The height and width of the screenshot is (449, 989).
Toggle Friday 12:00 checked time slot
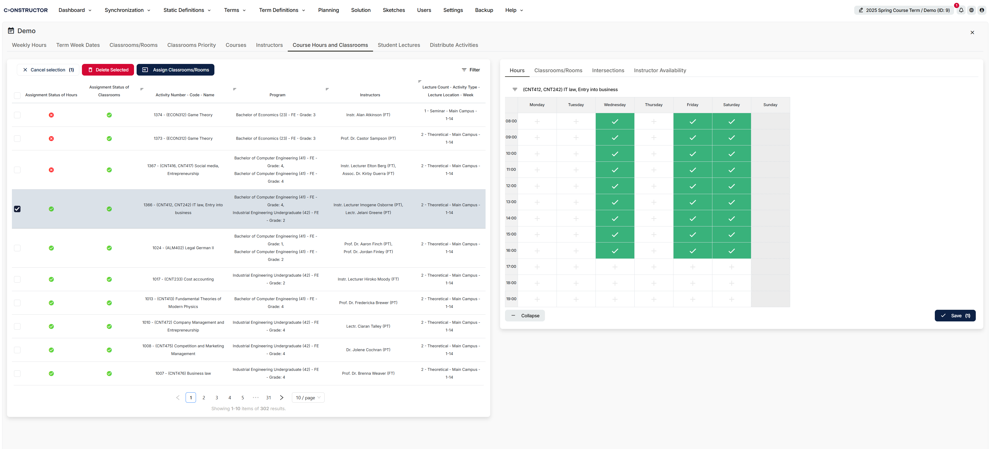click(x=692, y=186)
